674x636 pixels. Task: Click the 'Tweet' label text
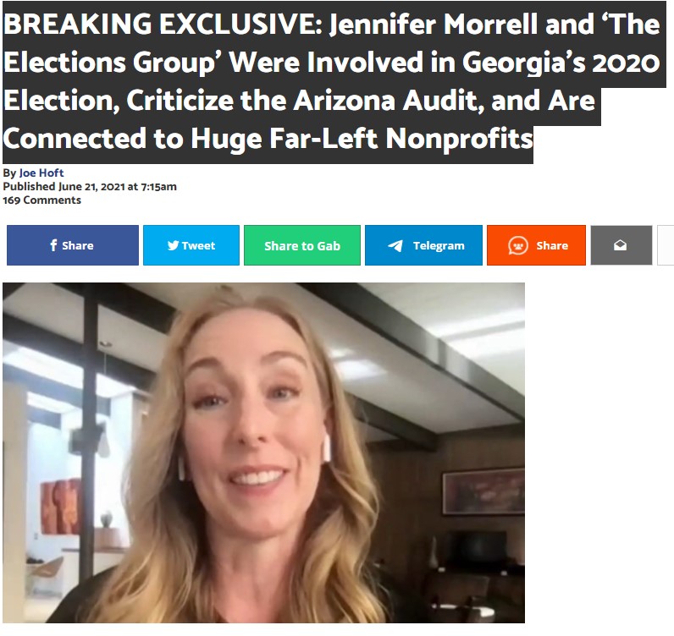[198, 245]
